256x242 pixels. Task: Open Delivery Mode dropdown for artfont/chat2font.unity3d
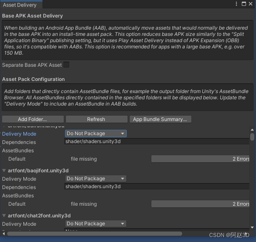coord(95,224)
